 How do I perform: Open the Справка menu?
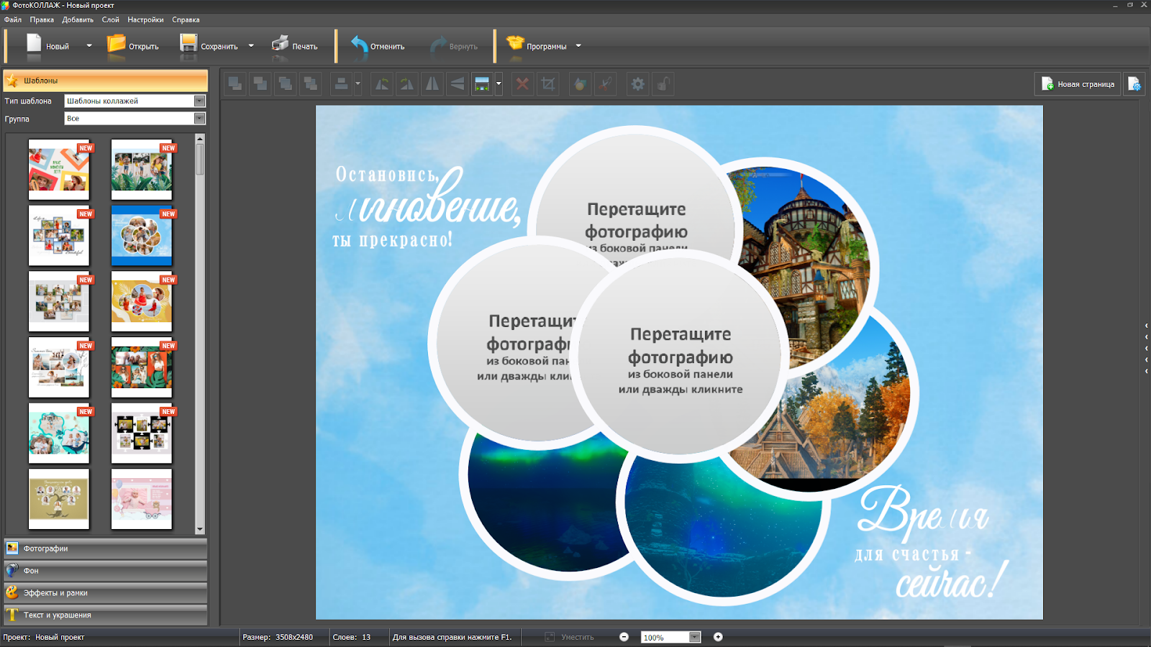[x=186, y=20]
